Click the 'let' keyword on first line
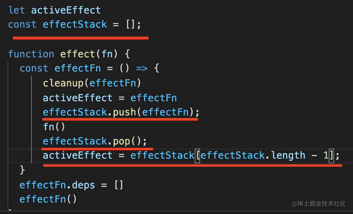 coord(17,10)
